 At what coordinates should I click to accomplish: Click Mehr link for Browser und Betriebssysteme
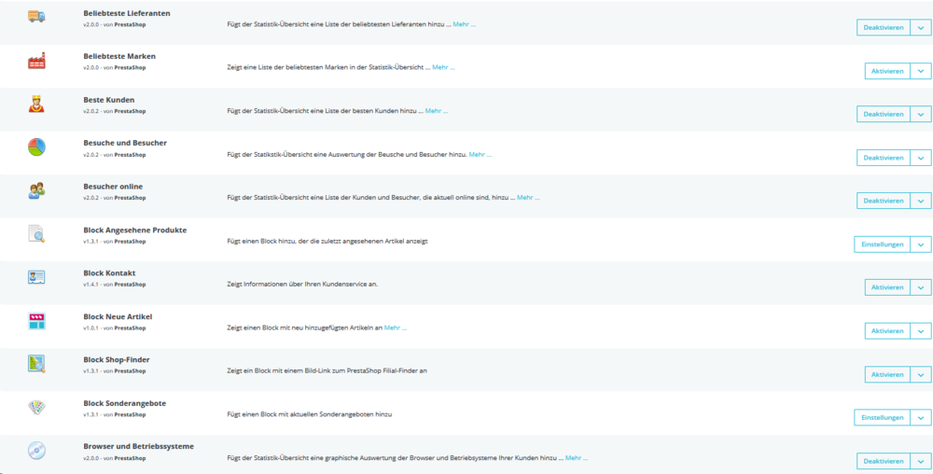click(577, 458)
